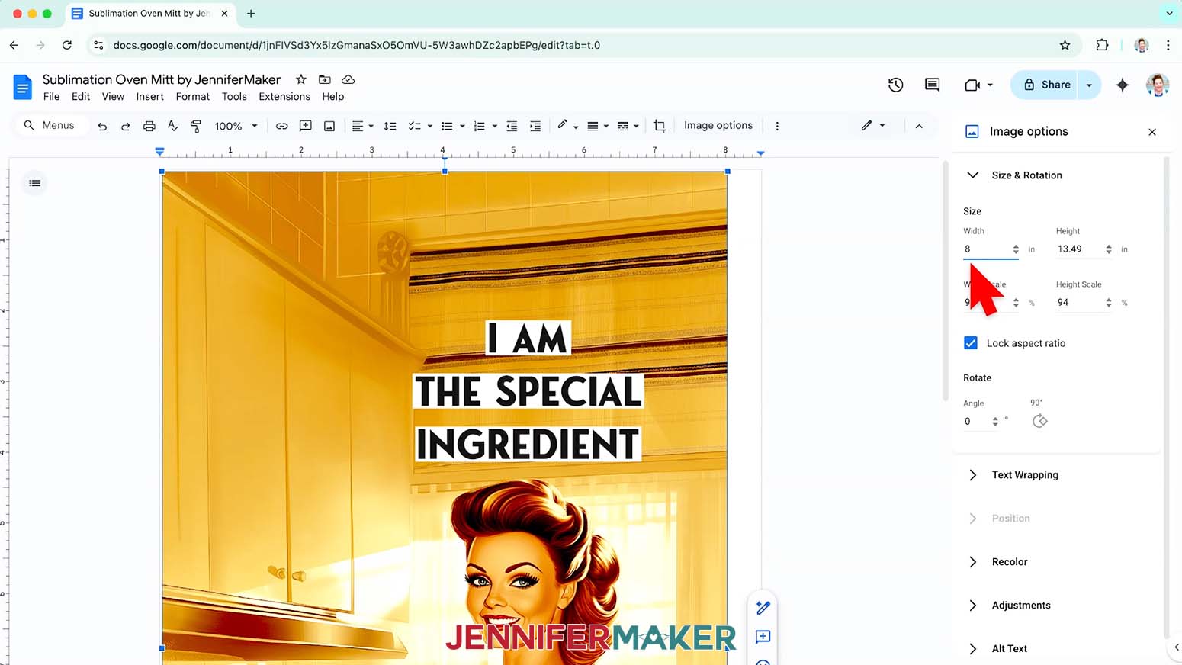Image resolution: width=1182 pixels, height=665 pixels.
Task: Open the toolbar More options menu
Action: click(777, 126)
